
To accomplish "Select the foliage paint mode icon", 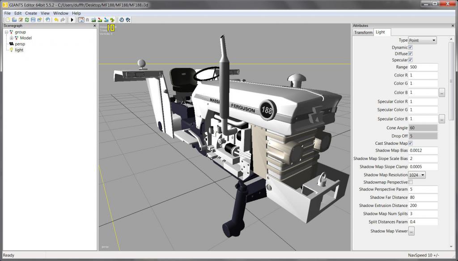I will pos(112,20).
